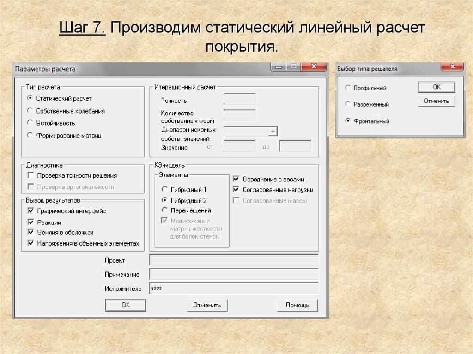Click the Проект text field

pyautogui.click(x=234, y=260)
